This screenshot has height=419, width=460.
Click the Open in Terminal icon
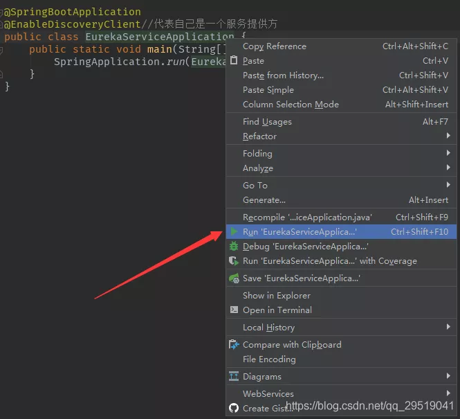pyautogui.click(x=234, y=310)
